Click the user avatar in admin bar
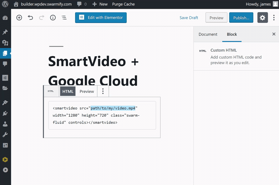 click(x=276, y=4)
